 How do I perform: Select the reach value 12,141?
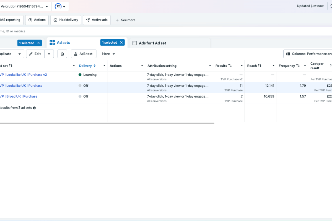tap(269, 86)
